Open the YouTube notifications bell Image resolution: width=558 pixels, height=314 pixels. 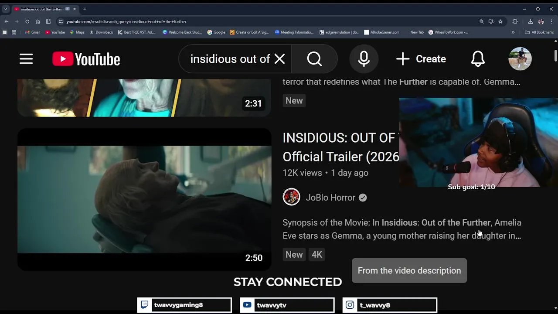478,59
